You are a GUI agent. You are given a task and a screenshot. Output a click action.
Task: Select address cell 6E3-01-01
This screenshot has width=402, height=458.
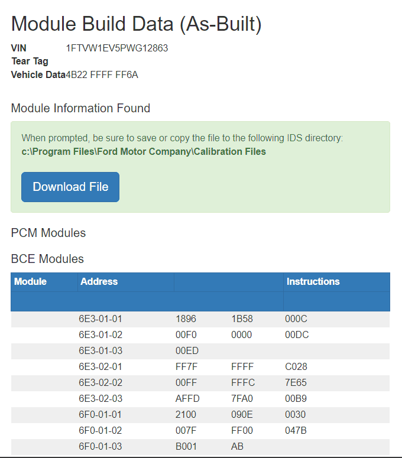coord(100,319)
